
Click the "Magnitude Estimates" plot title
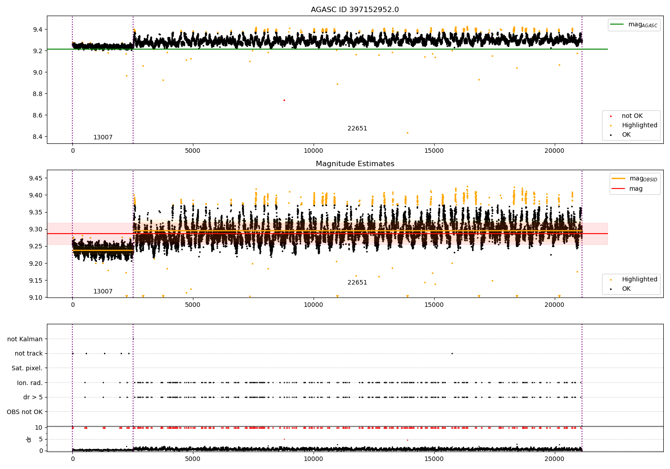click(x=355, y=164)
